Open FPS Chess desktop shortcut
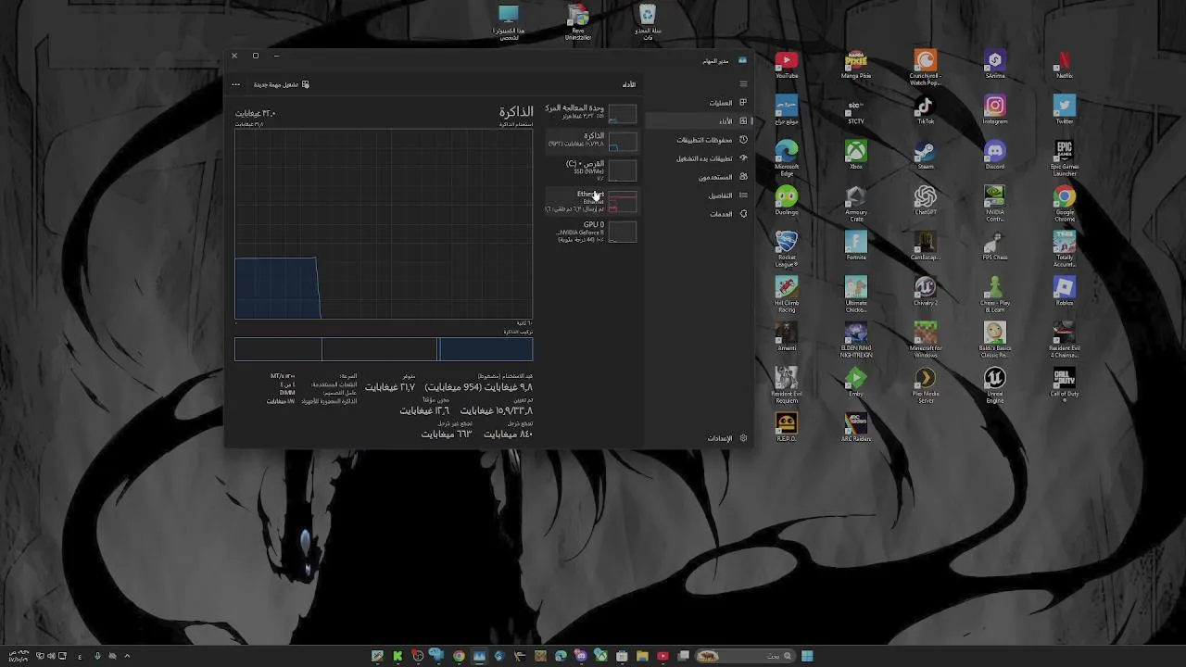This screenshot has height=667, width=1186. 995,246
